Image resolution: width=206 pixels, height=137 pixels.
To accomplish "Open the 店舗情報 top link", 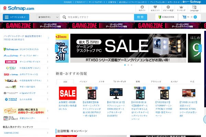I will 112,2.
